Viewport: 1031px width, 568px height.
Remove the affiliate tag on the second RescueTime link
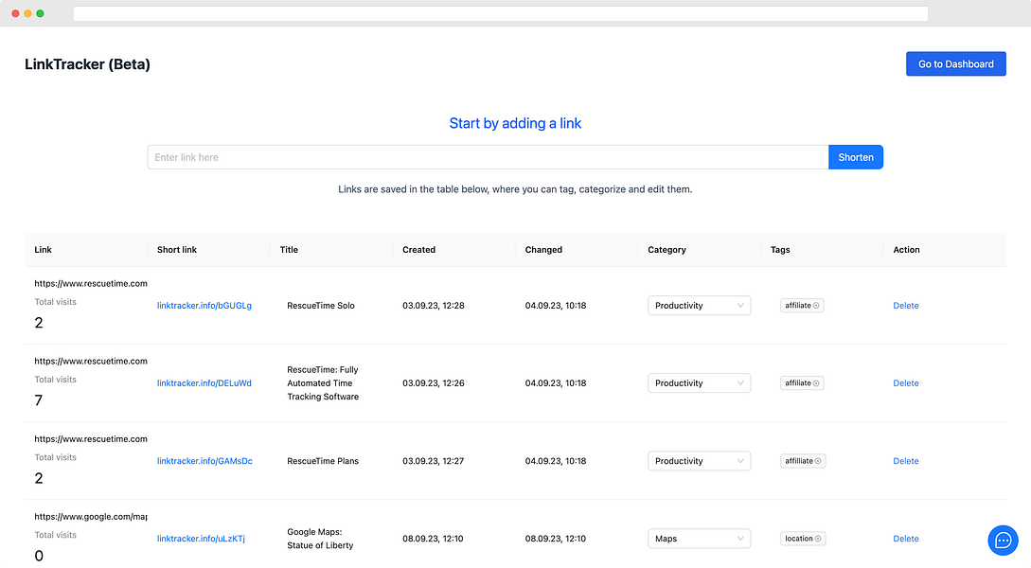[x=815, y=382]
